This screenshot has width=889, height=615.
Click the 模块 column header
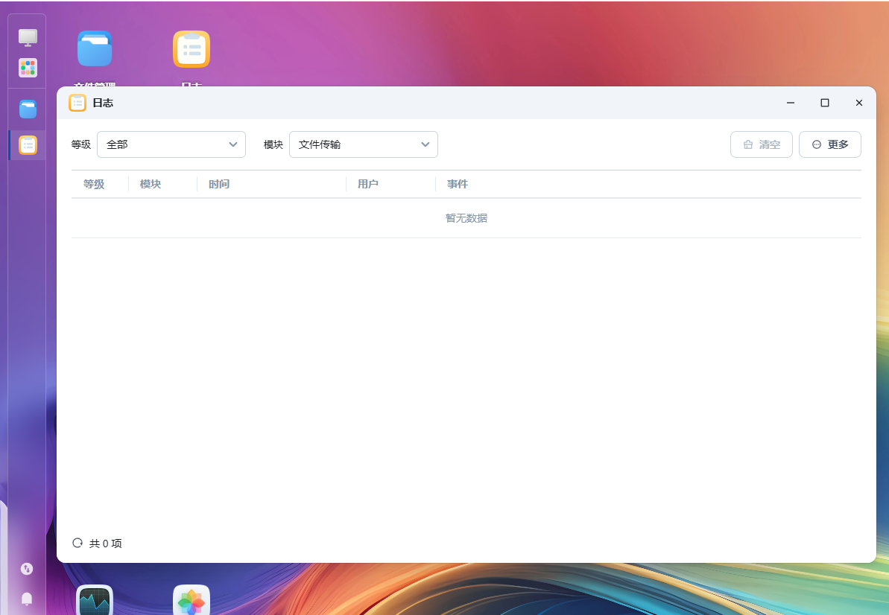[151, 184]
